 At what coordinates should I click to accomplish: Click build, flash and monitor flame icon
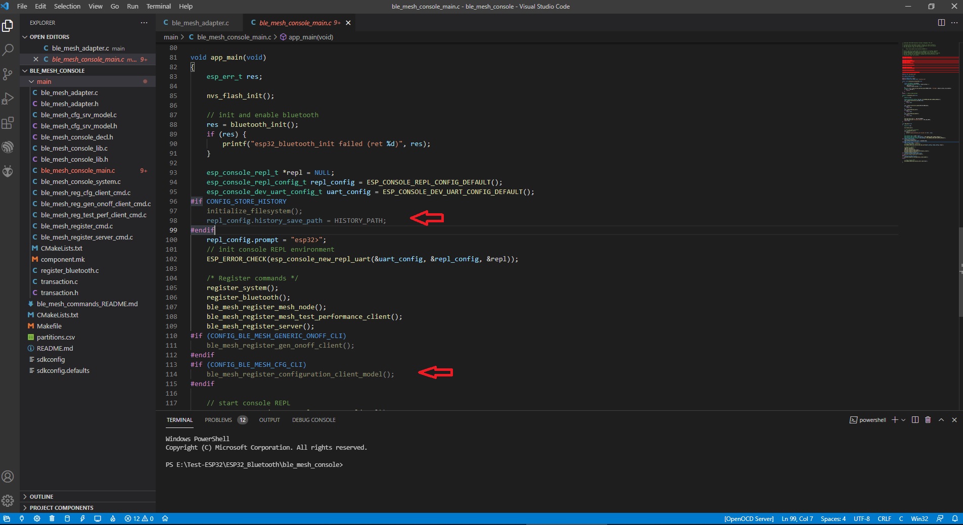[x=113, y=518]
